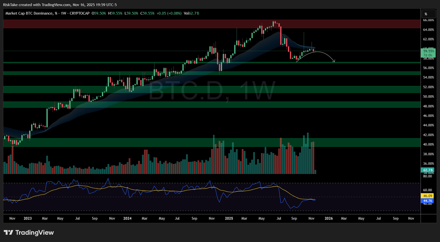
Task: Click the 54.00% price axis label
Action: click(x=429, y=78)
